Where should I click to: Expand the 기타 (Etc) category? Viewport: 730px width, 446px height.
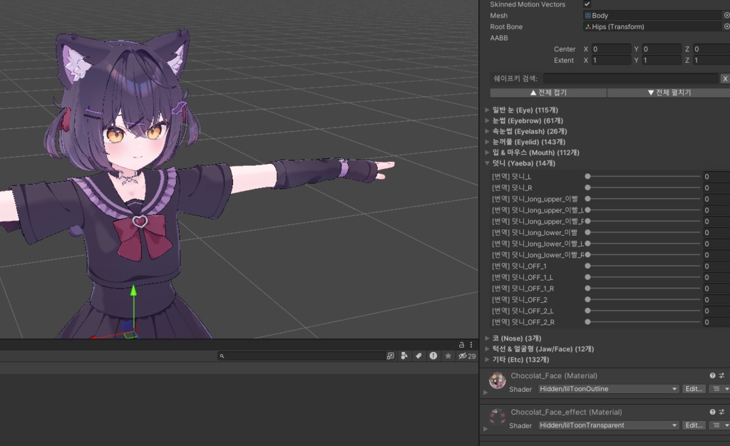coord(487,360)
